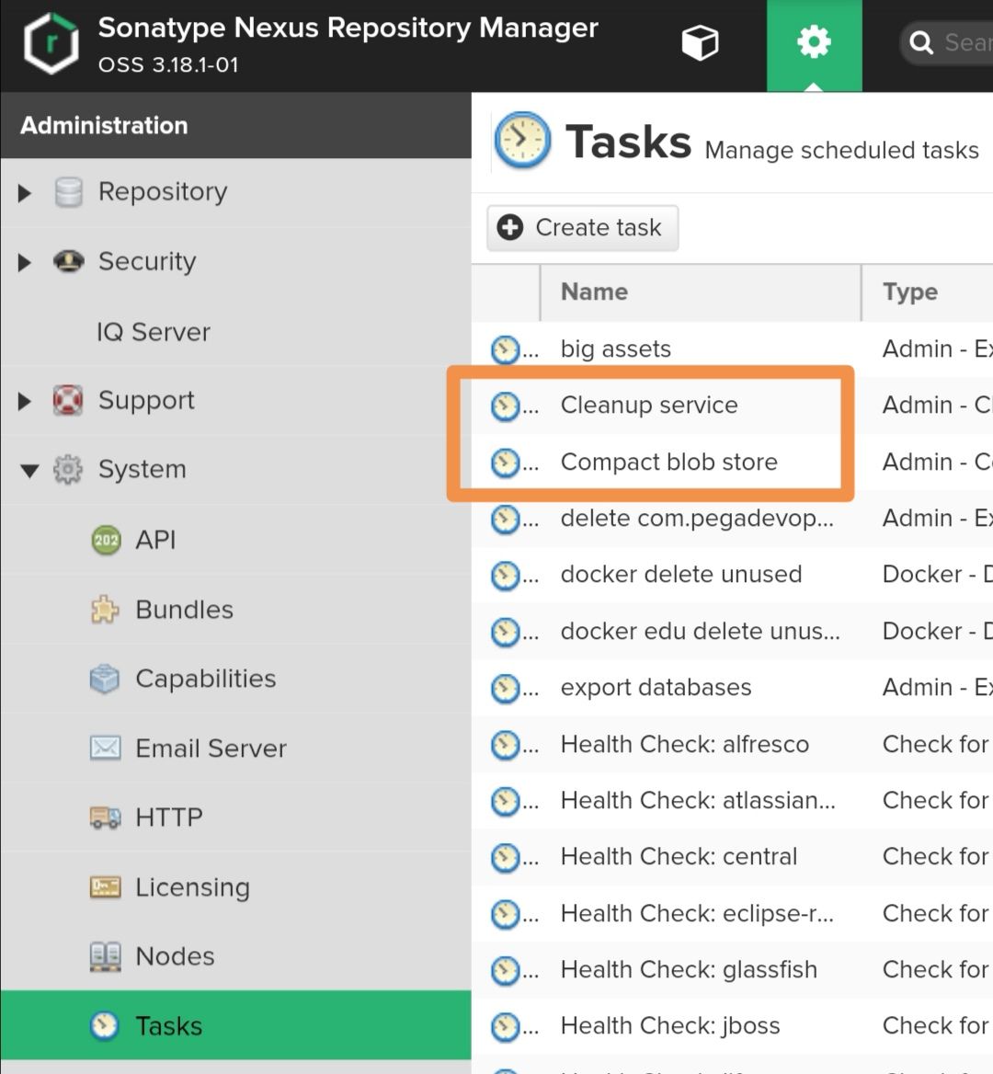Open the Administration gear icon

coord(814,42)
